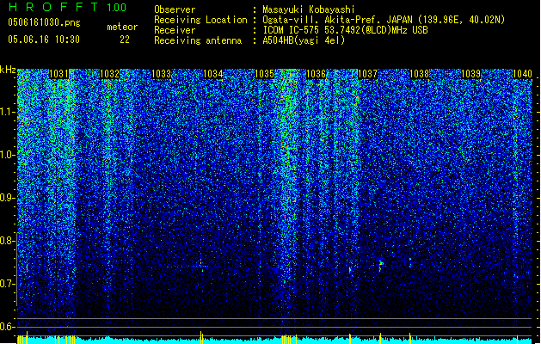Click the kHz axis unit label
Image resolution: width=541 pixels, height=344 pixels.
click(x=8, y=70)
